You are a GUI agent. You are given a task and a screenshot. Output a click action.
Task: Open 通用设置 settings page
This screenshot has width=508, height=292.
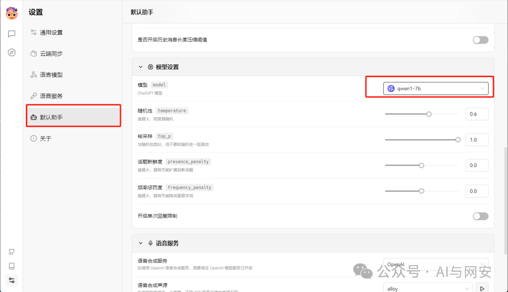73,32
